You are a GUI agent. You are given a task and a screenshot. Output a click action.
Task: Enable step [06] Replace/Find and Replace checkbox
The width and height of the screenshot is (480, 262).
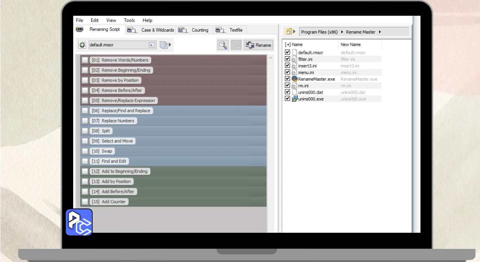click(85, 111)
